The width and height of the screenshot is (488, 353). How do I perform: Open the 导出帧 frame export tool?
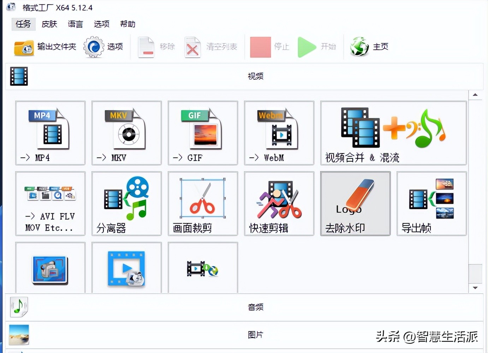pyautogui.click(x=431, y=204)
